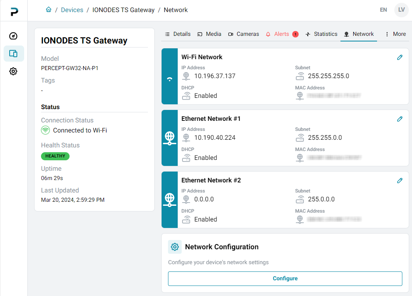Go to home via breadcrumb house icon
Viewport: 412px width, 296px height.
[x=49, y=10]
